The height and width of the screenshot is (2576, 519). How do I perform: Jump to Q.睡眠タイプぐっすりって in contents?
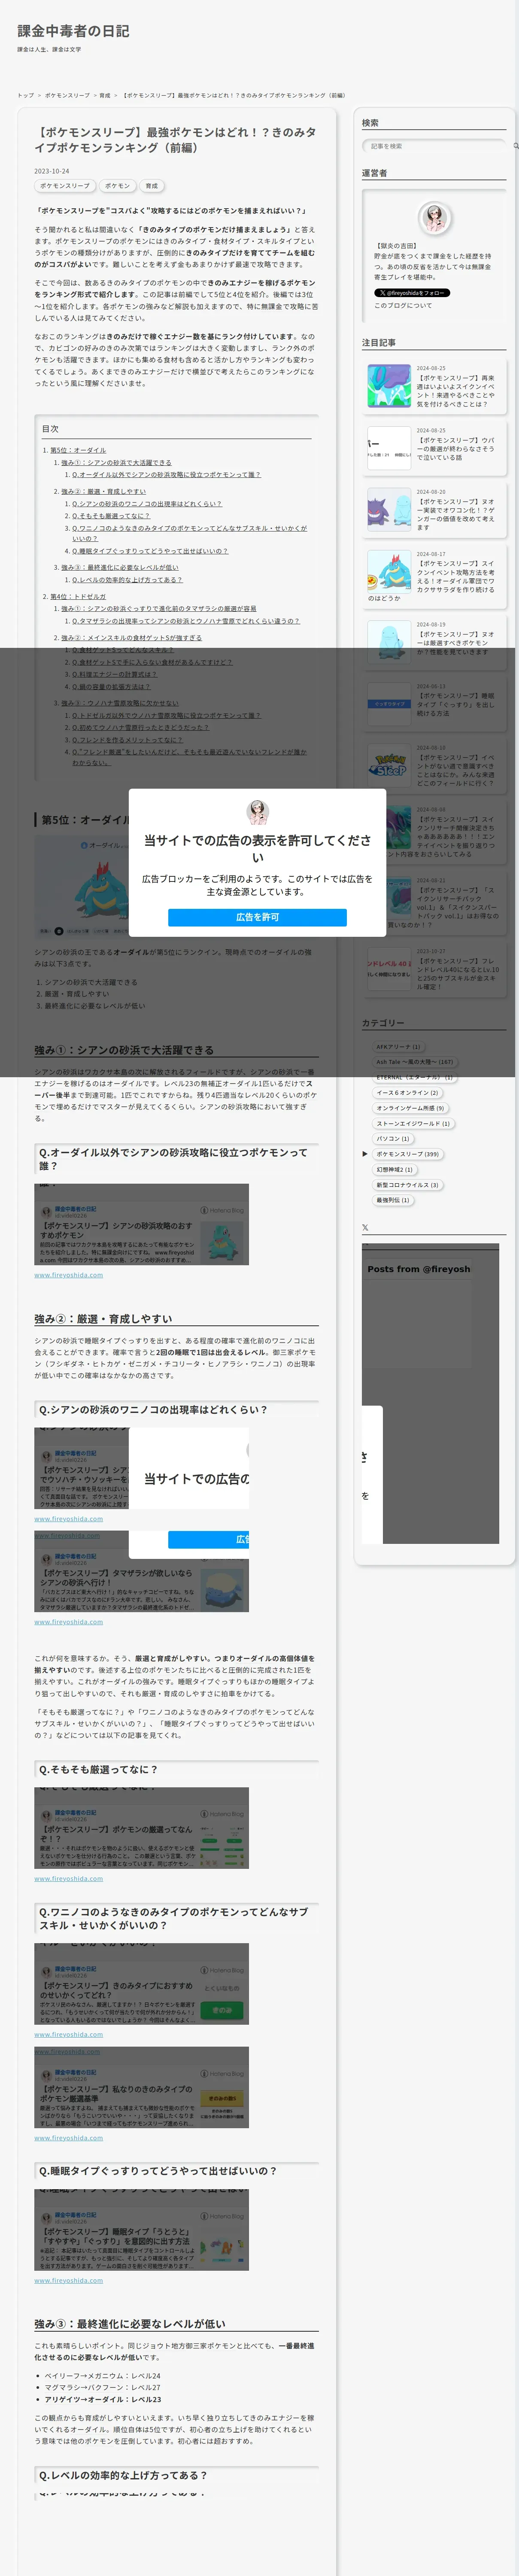pyautogui.click(x=150, y=551)
